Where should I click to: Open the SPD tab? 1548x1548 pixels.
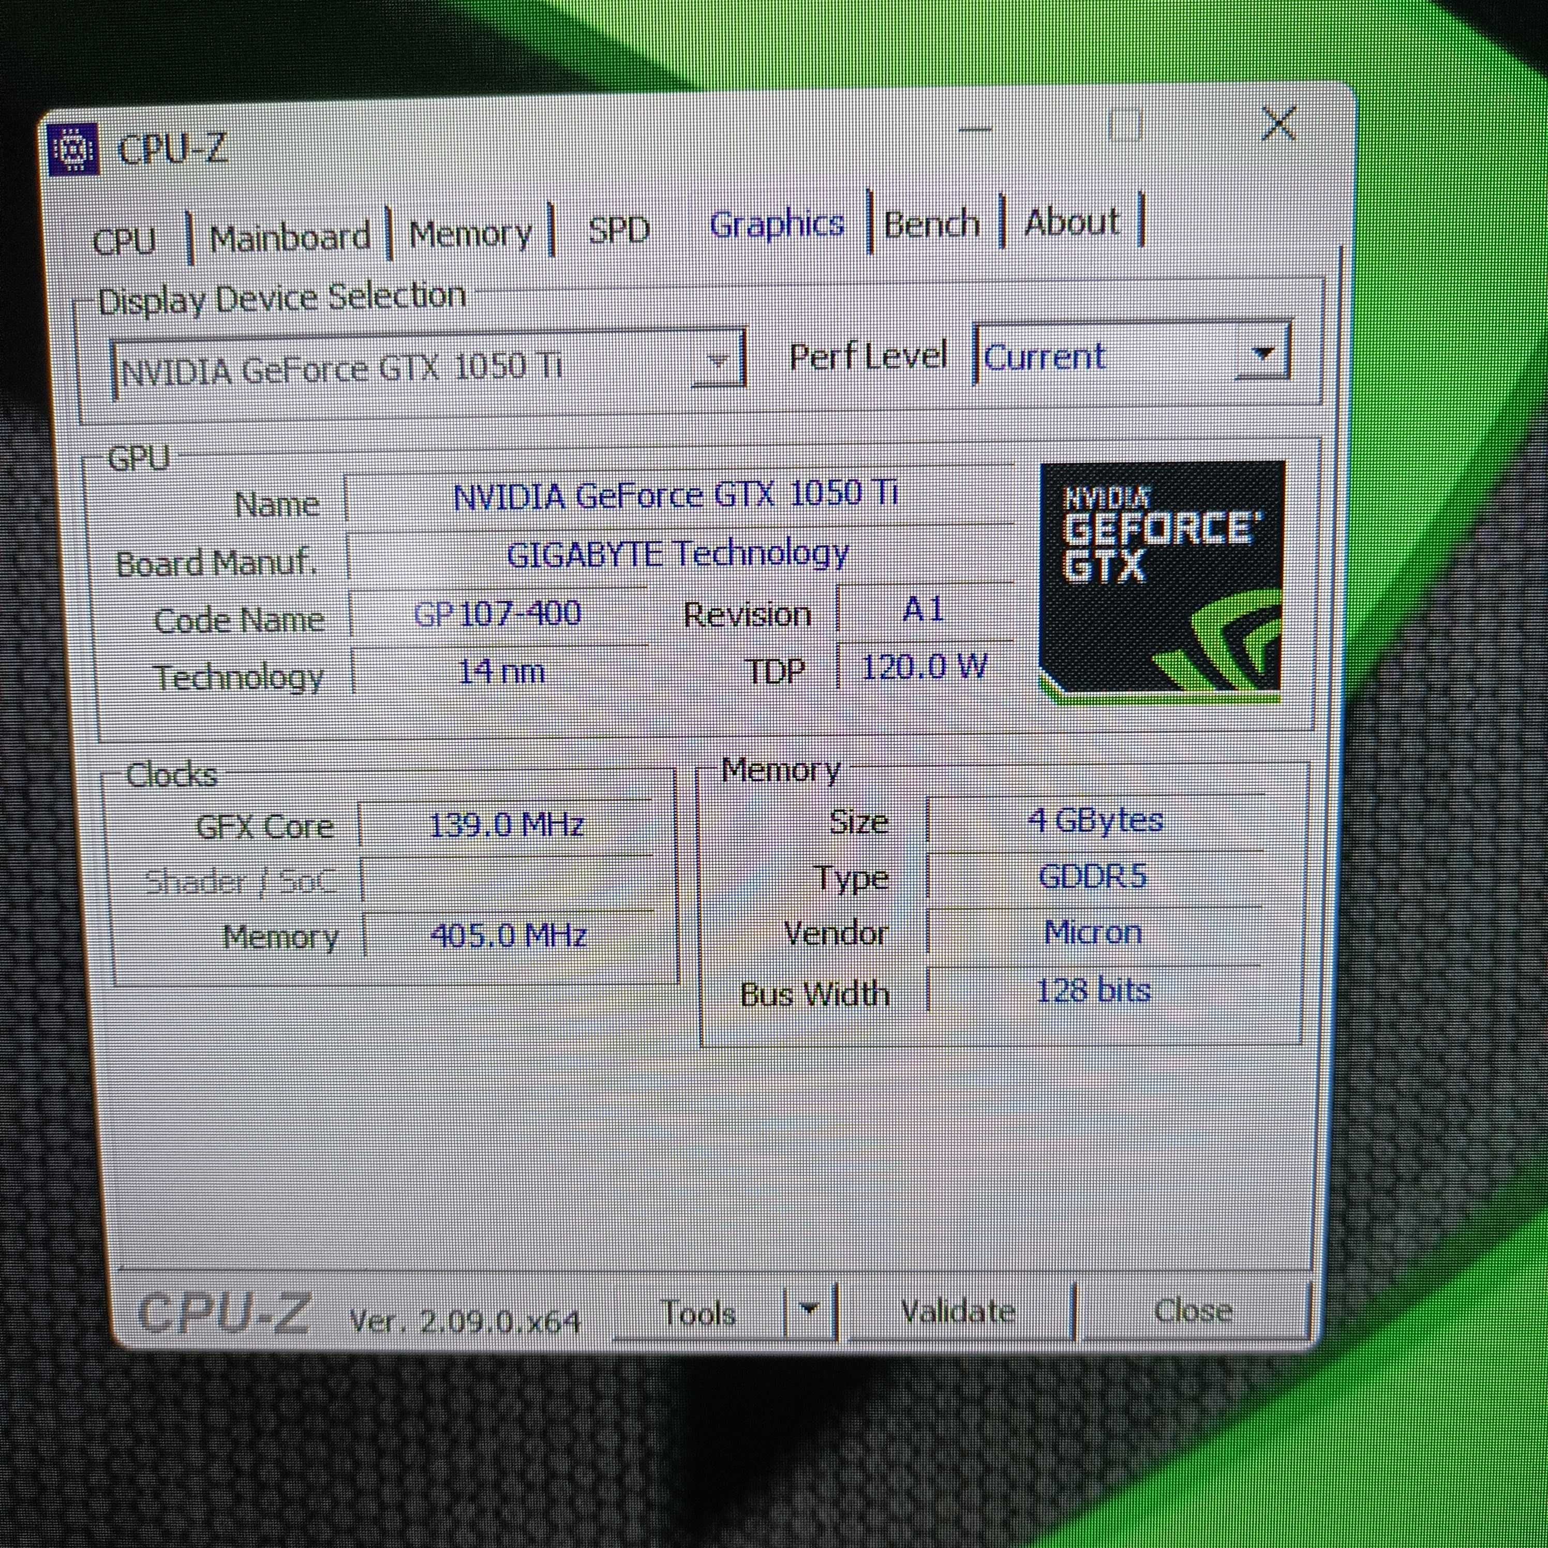tap(619, 230)
